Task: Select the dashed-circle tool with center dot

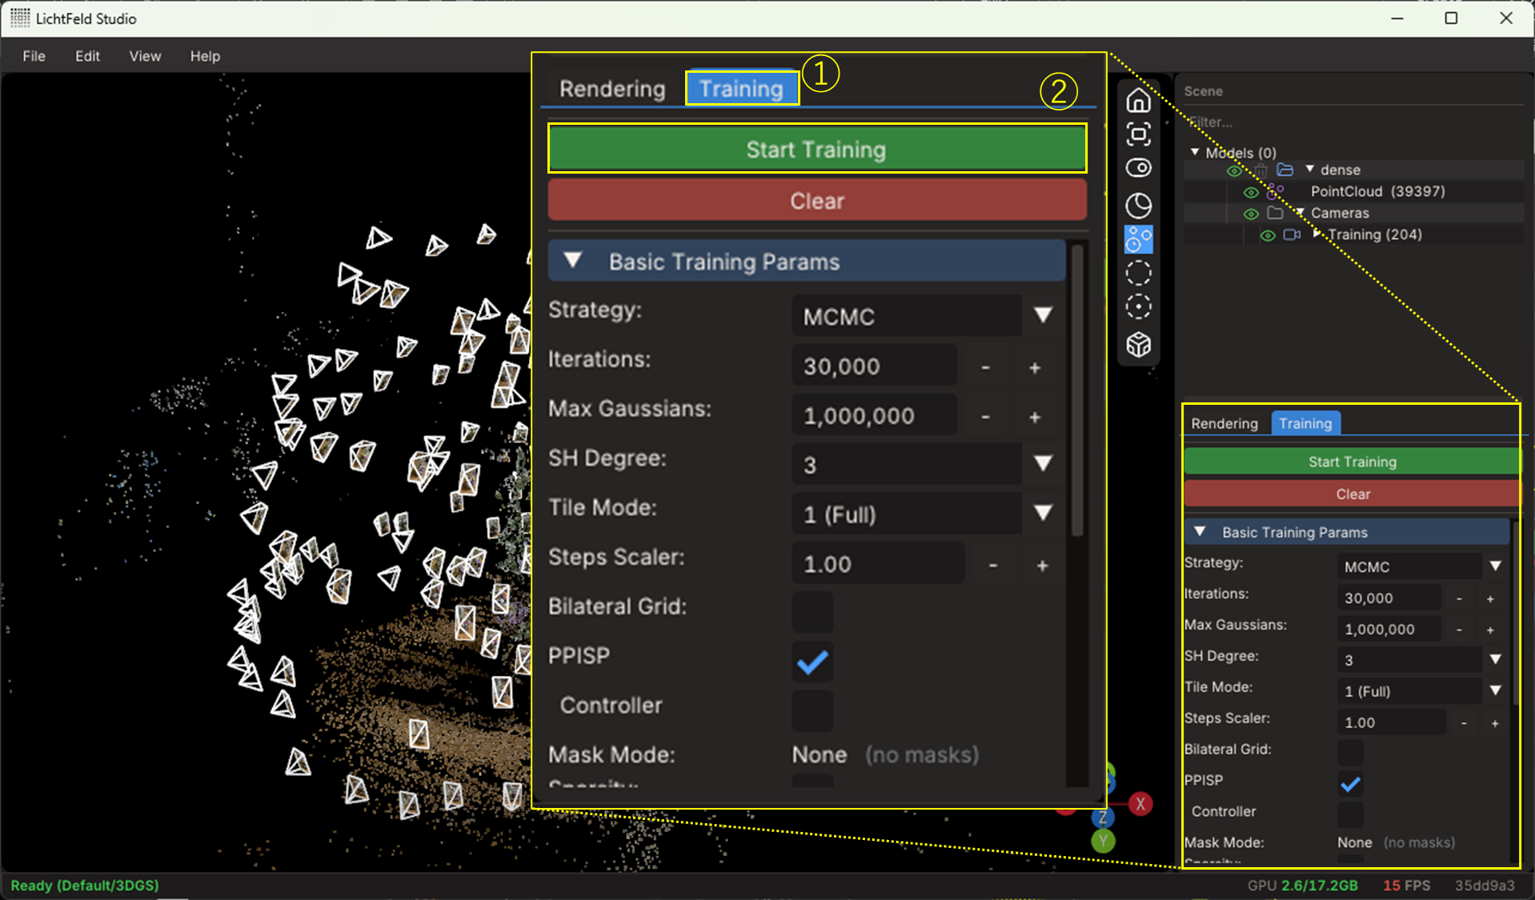Action: [x=1138, y=307]
